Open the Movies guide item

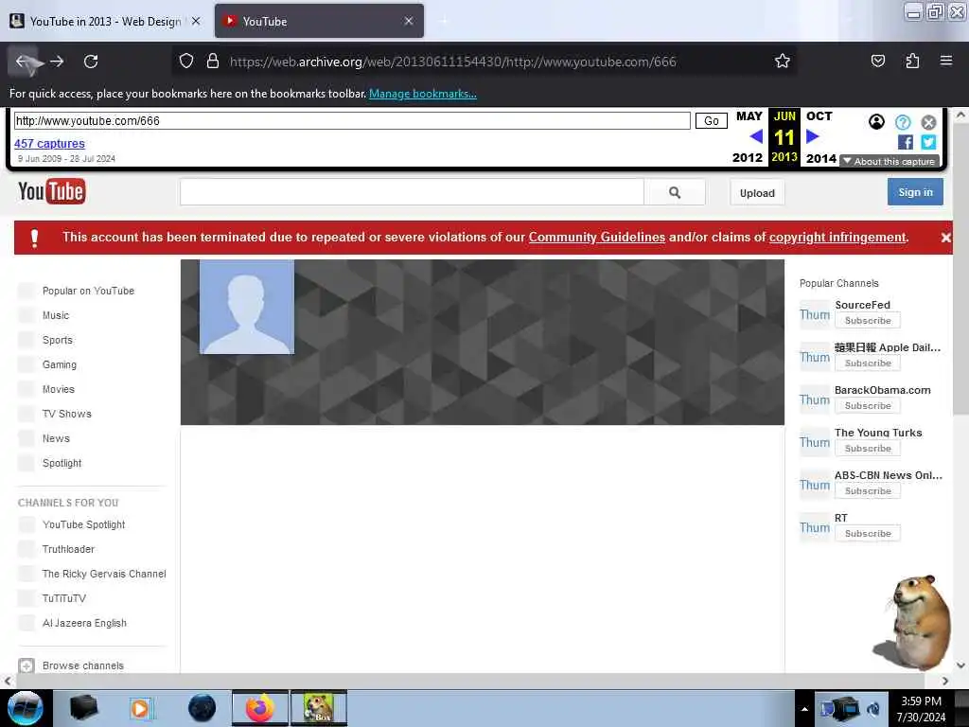(58, 389)
